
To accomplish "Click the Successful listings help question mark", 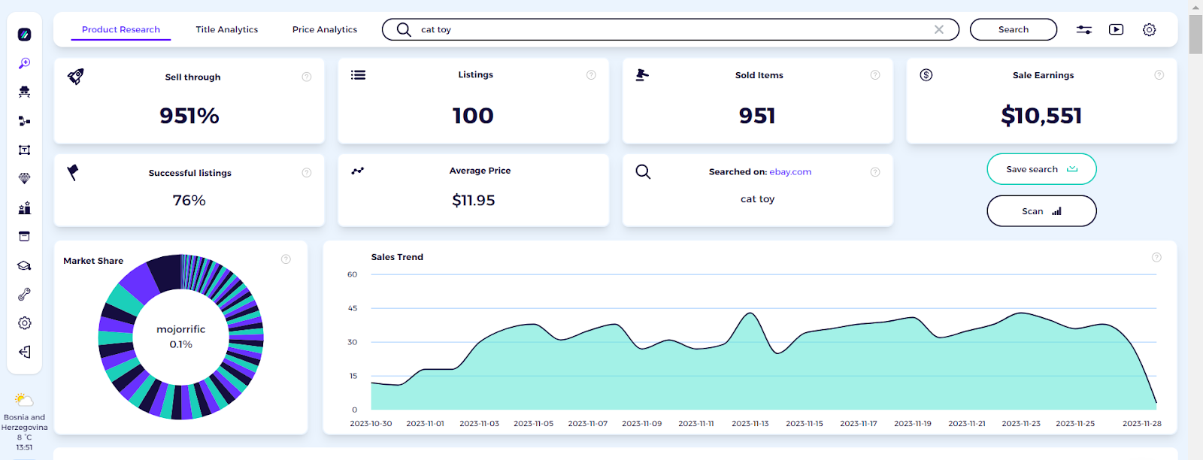I will 307,172.
